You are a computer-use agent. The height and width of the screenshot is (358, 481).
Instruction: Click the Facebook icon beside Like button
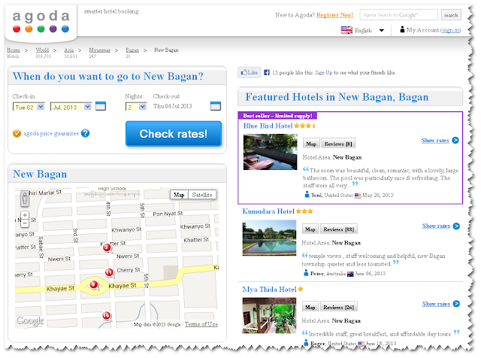[x=267, y=72]
